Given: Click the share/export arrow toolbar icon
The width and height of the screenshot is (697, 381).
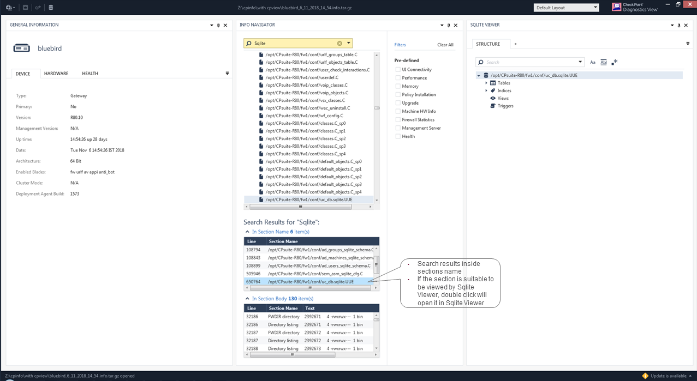Looking at the screenshot, I should coord(38,8).
